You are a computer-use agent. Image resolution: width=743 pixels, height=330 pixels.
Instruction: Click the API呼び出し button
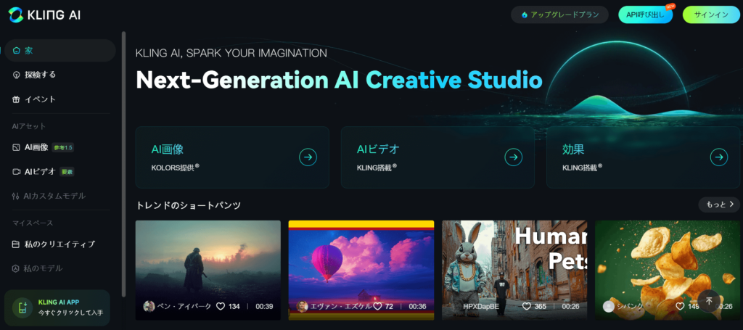click(x=645, y=15)
